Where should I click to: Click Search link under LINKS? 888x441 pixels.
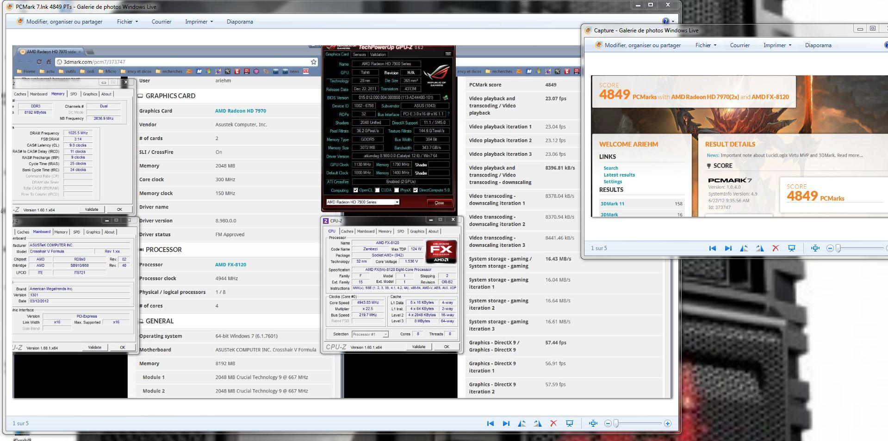click(x=611, y=168)
